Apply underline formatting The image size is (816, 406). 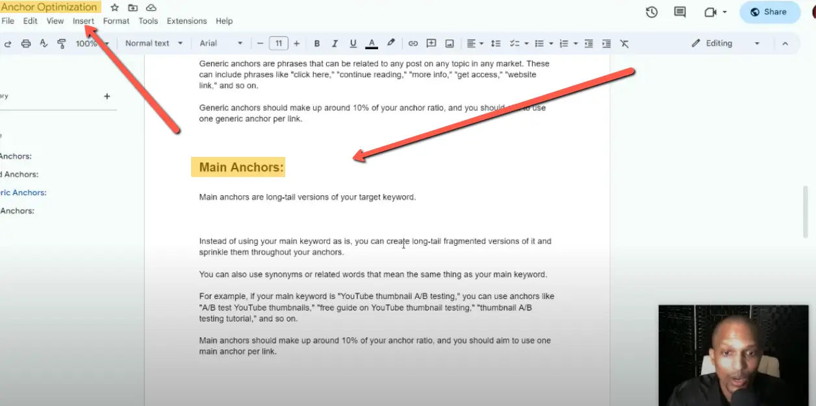click(x=353, y=43)
